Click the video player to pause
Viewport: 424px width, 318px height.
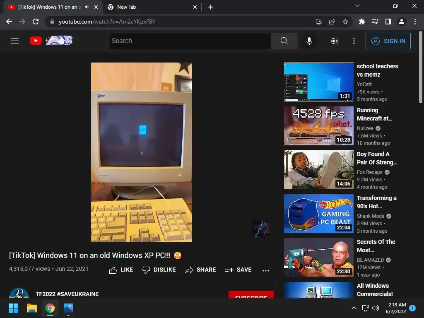(x=141, y=152)
